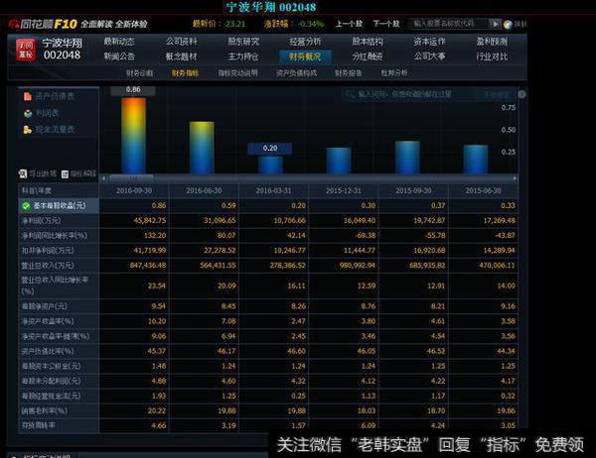Image resolution: width=596 pixels, height=458 pixels.
Task: Switch to 指标变动说明 sub-tab
Action: [238, 72]
